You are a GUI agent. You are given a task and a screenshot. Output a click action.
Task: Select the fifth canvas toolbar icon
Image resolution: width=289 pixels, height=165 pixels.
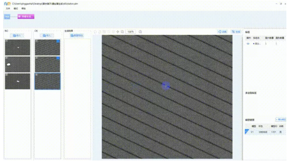point(113,32)
